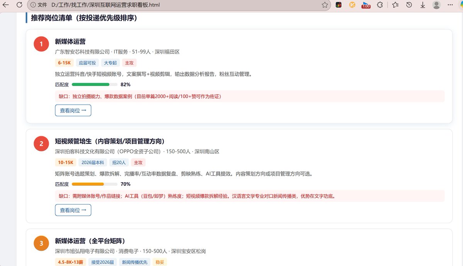Click the orange number 3 badge

point(41,243)
